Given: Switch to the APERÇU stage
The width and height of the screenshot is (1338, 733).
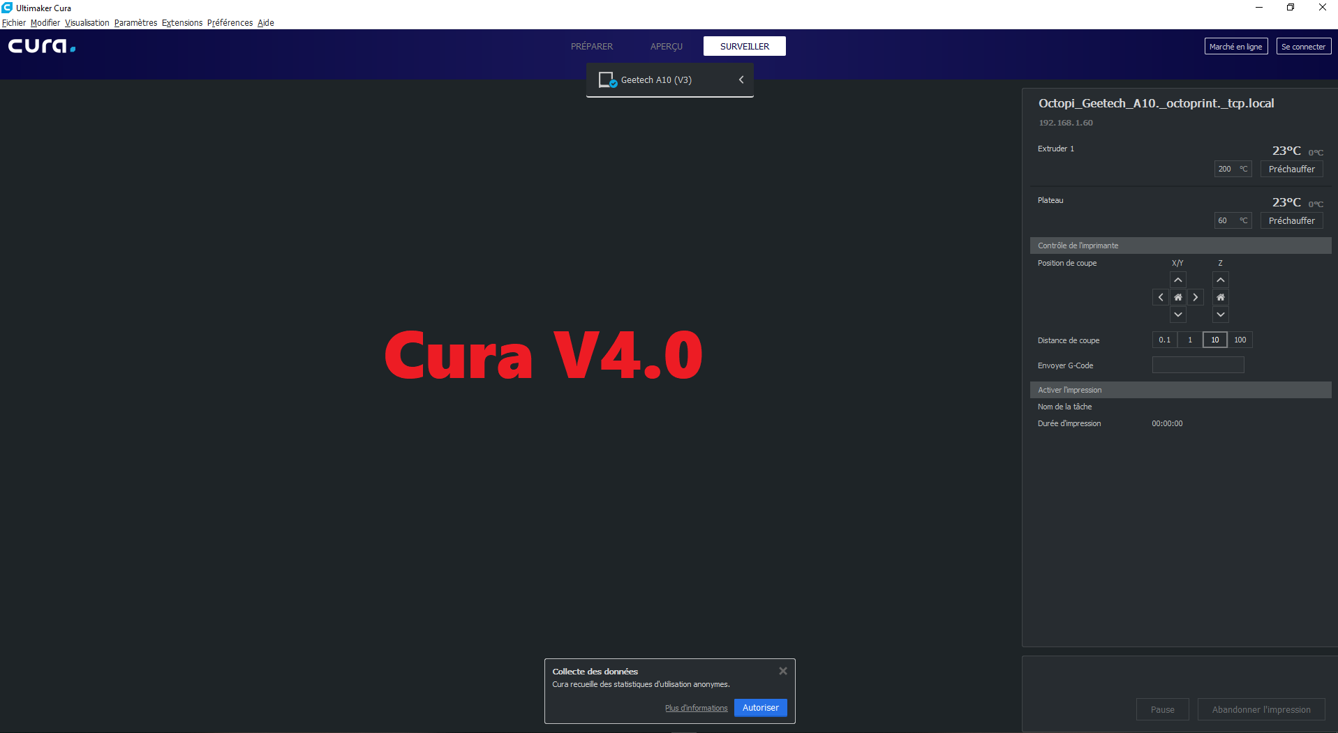Looking at the screenshot, I should pos(667,46).
